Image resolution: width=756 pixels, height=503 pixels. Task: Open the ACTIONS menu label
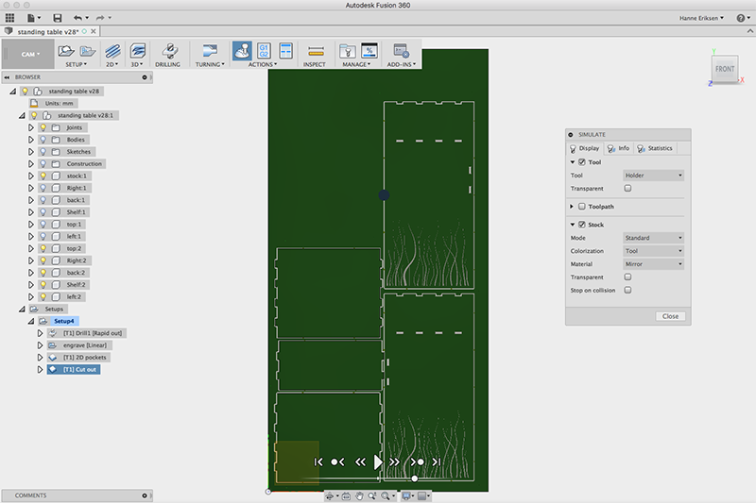[x=263, y=64]
